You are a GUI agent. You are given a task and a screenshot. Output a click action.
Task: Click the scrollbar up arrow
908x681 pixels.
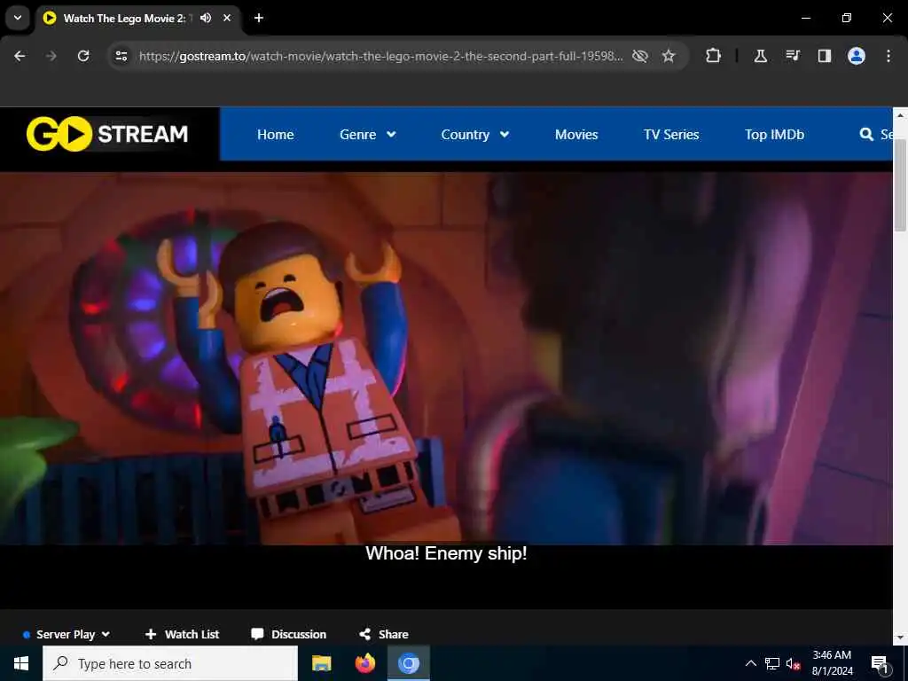(900, 115)
